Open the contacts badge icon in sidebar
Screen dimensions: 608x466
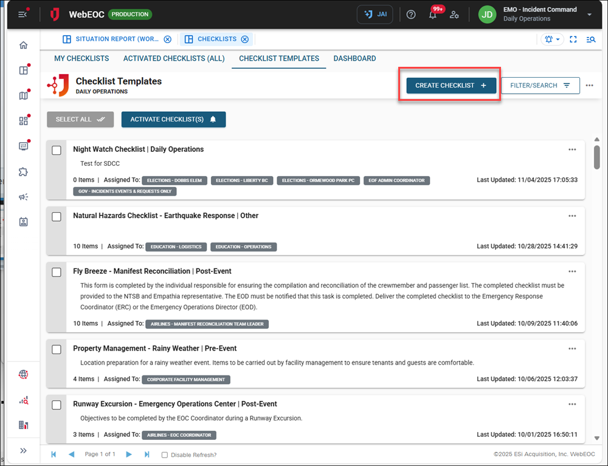pyautogui.click(x=23, y=222)
